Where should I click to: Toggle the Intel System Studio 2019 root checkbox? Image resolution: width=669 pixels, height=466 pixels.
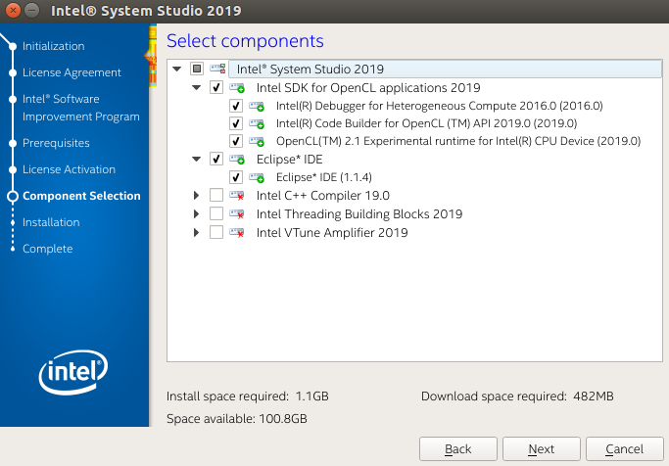tap(197, 69)
